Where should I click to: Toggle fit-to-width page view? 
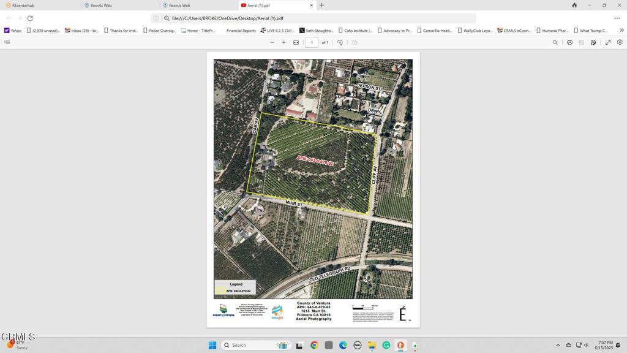296,42
